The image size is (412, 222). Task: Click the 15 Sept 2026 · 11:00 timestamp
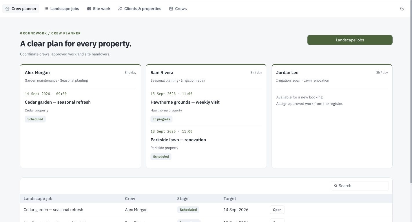point(172,94)
